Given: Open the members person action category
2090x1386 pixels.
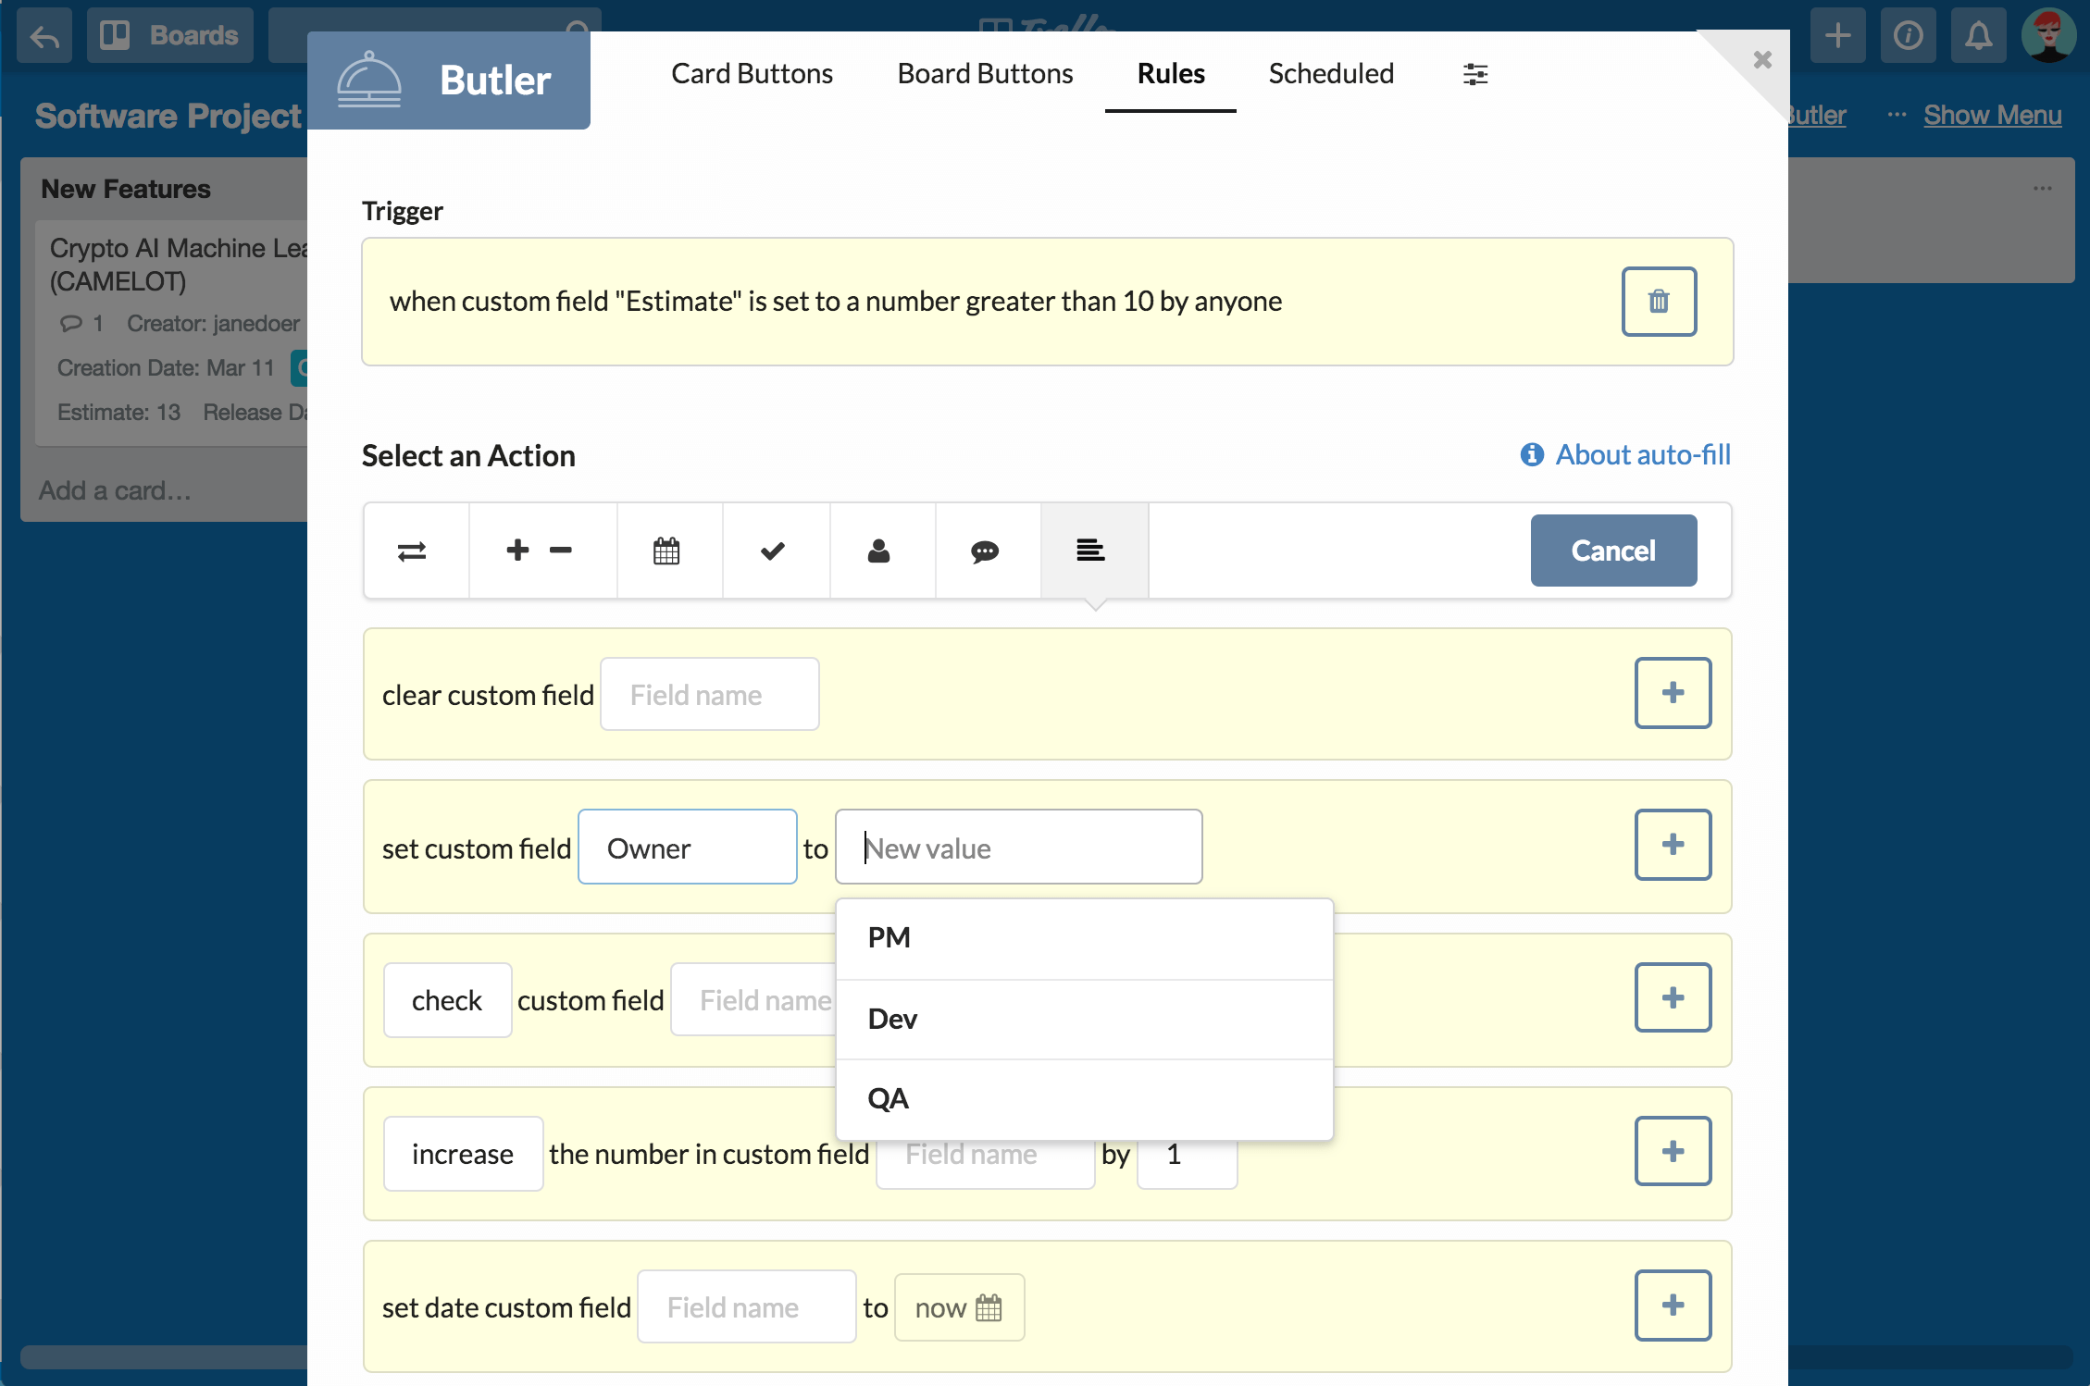Looking at the screenshot, I should coord(878,551).
